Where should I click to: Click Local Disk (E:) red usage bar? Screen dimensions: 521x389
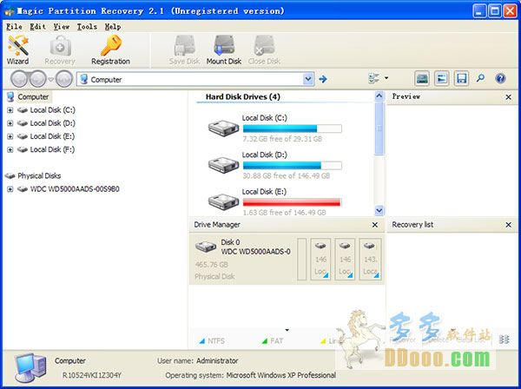[293, 202]
